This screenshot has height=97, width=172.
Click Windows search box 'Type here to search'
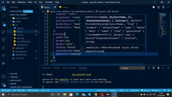pyautogui.click(x=28, y=95)
